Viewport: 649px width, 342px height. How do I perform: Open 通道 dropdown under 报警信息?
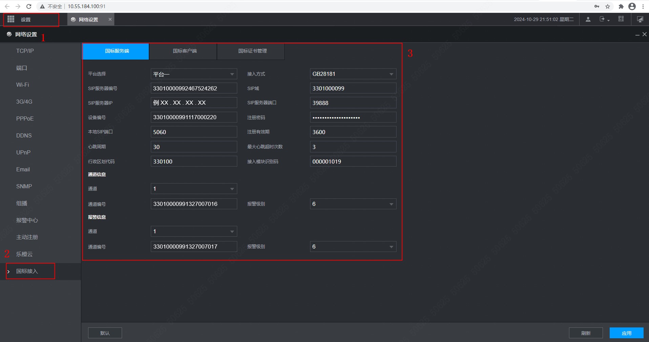[194, 231]
